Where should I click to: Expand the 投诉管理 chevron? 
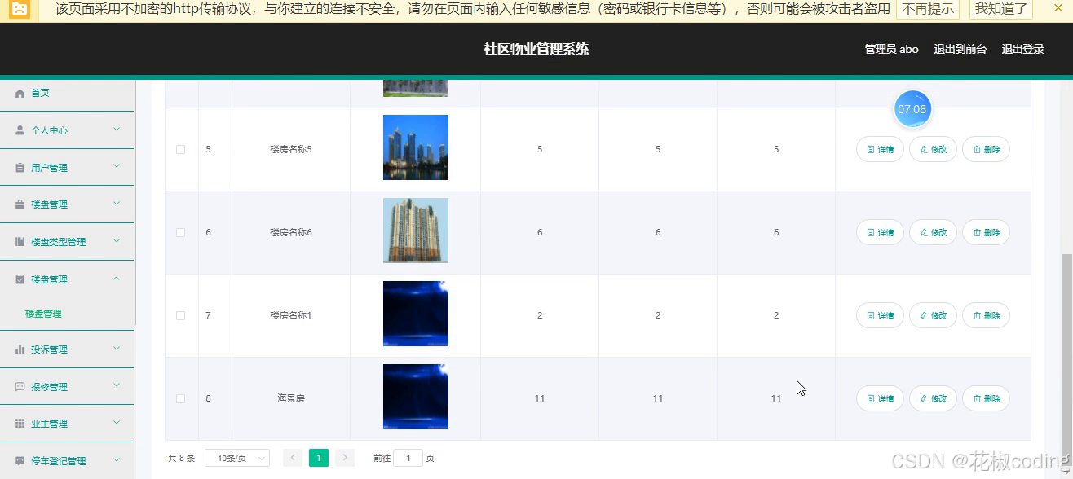pyautogui.click(x=117, y=349)
